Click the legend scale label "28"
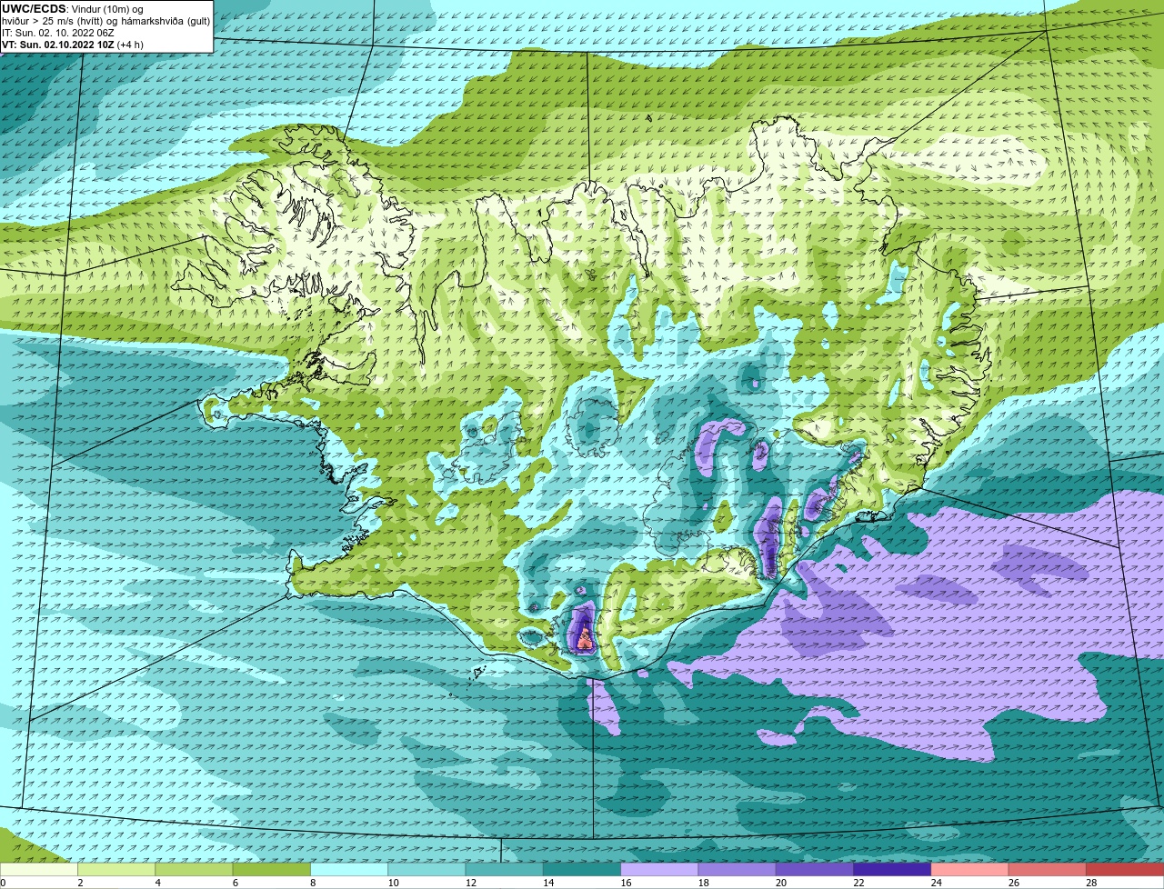This screenshot has width=1164, height=889. (x=1091, y=883)
